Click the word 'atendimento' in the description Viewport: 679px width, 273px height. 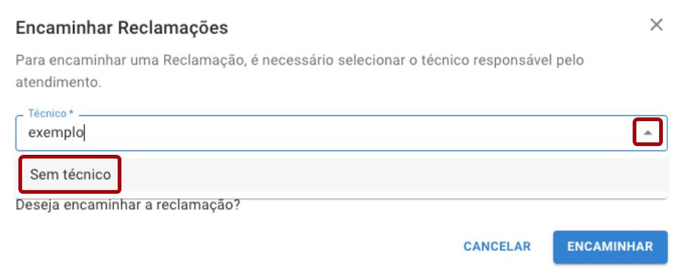pos(57,82)
